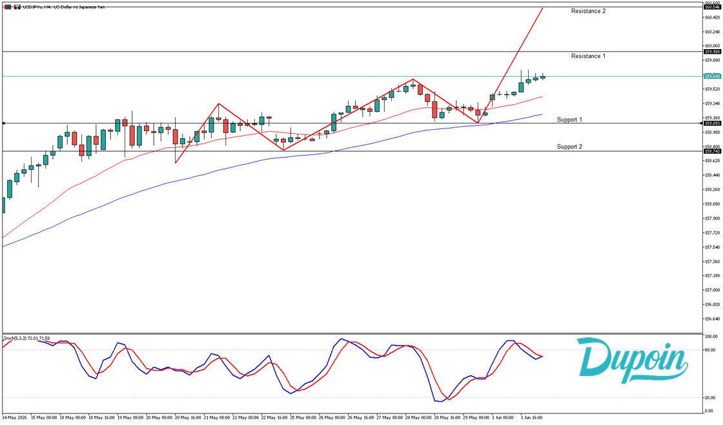Click the 27 May 08:00 time label

390,418
